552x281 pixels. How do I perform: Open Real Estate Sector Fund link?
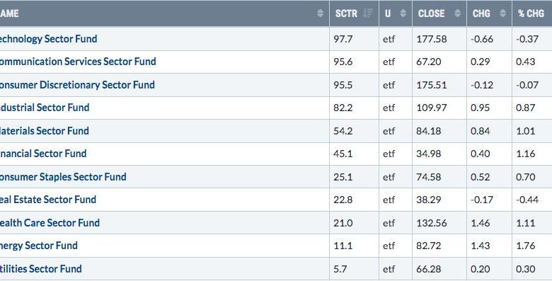coord(47,200)
